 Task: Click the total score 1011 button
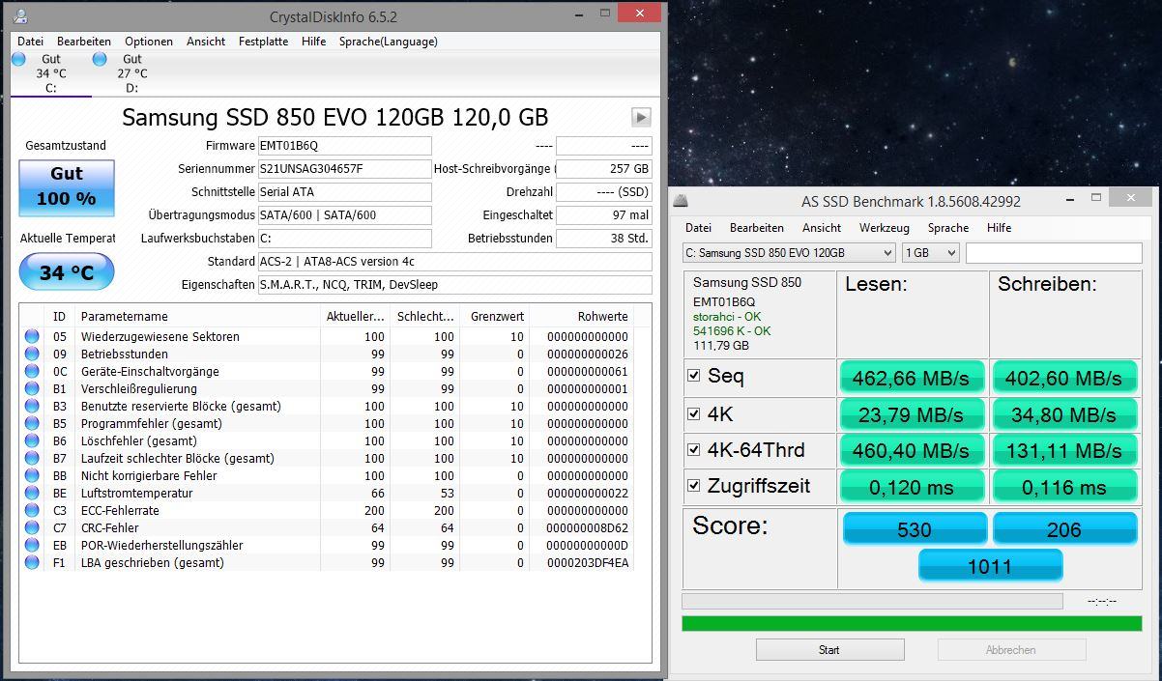click(x=991, y=566)
